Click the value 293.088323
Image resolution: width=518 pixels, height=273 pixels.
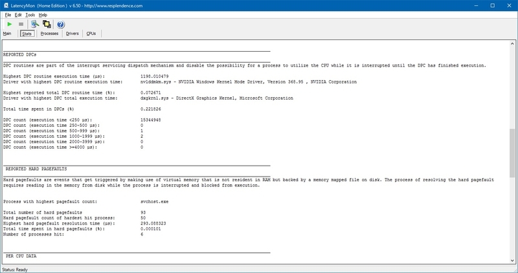coord(153,223)
